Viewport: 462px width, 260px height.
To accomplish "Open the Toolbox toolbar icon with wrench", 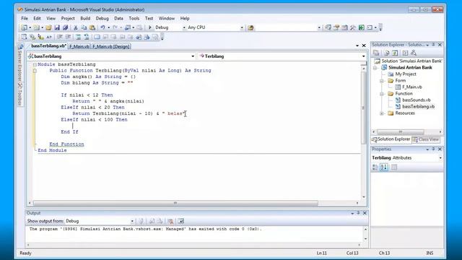I will [353, 27].
